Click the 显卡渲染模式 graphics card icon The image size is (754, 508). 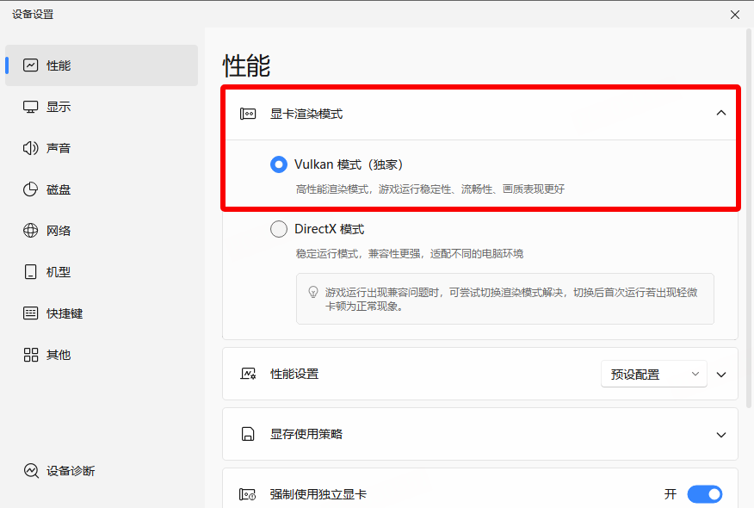tap(248, 114)
